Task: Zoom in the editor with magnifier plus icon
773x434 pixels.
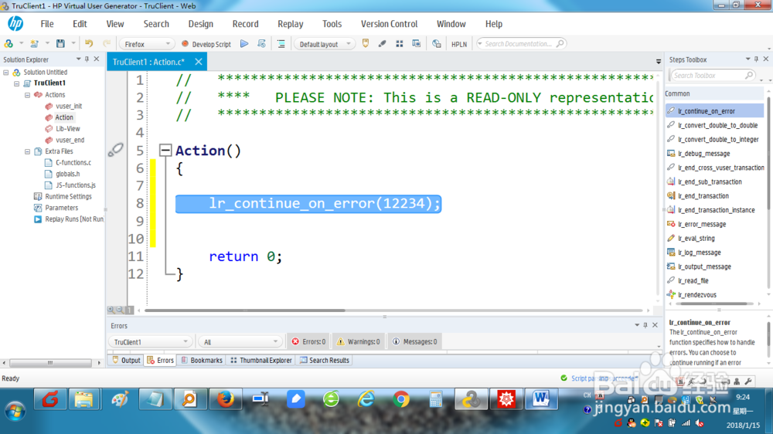Action: point(111,310)
